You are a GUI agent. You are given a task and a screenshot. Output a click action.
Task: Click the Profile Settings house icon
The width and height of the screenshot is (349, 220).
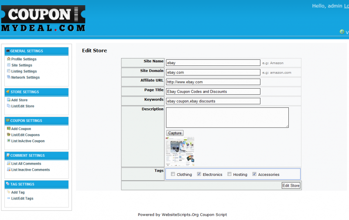tap(9, 59)
